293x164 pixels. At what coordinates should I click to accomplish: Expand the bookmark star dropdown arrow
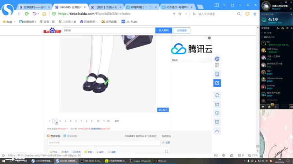[186, 14]
